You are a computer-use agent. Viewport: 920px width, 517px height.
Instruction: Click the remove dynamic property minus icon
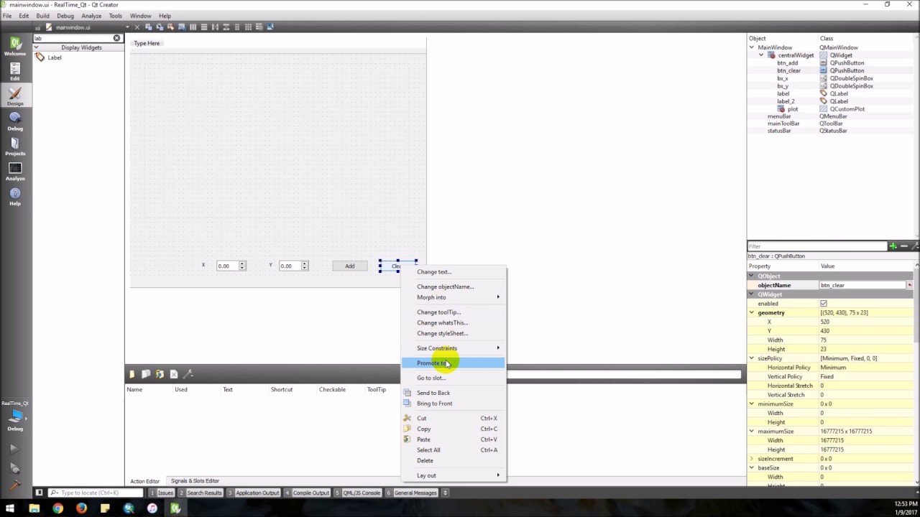click(903, 246)
